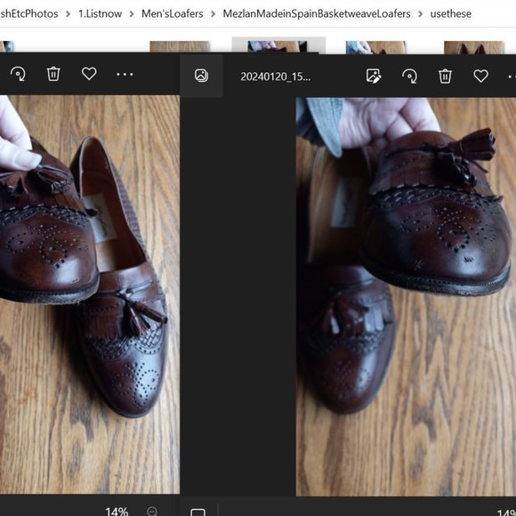Click the right photo of tassel loafer
The height and width of the screenshot is (516, 516).
(x=406, y=296)
